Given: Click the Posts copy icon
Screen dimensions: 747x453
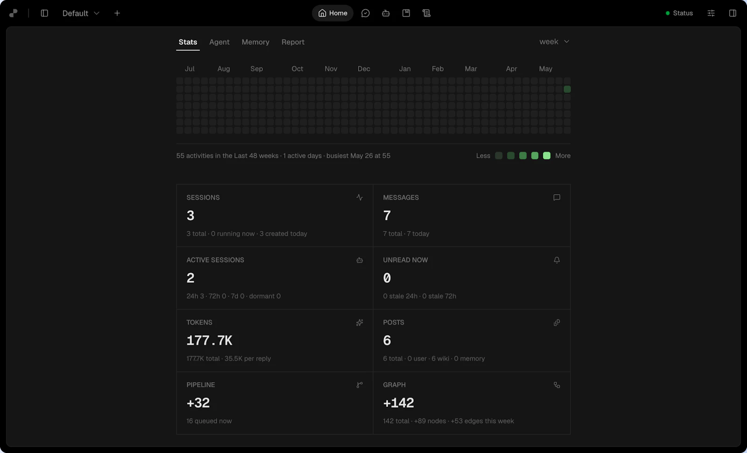Looking at the screenshot, I should (557, 322).
